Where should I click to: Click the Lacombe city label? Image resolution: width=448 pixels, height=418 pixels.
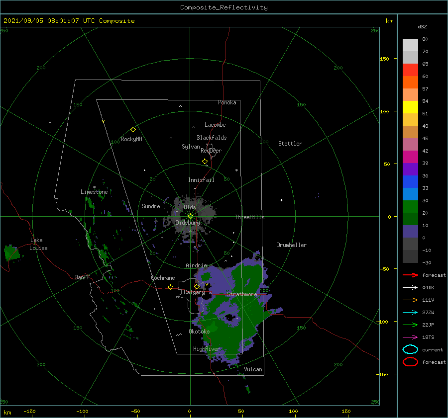point(215,125)
